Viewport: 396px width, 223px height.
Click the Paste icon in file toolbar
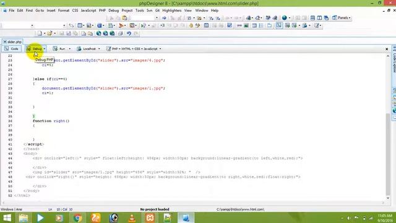(90, 33)
